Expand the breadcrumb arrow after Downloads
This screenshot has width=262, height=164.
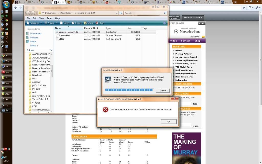coord(73,13)
